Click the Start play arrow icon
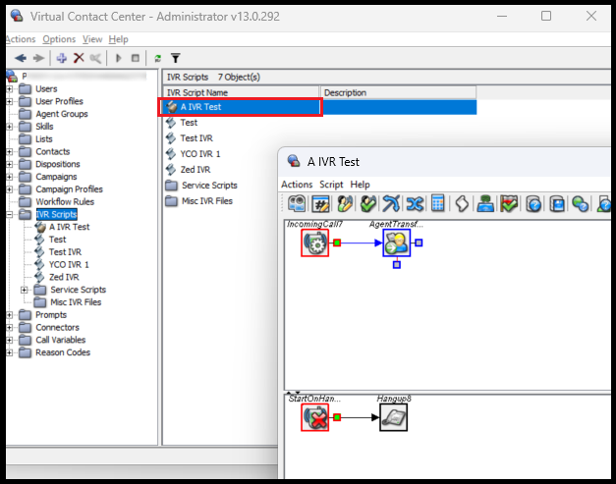 tap(118, 58)
